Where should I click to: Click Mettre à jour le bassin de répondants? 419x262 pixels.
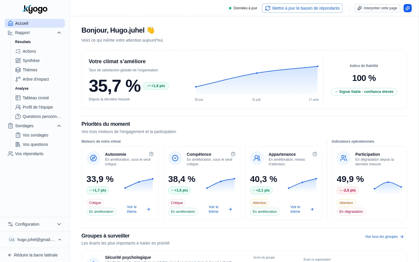(x=302, y=8)
